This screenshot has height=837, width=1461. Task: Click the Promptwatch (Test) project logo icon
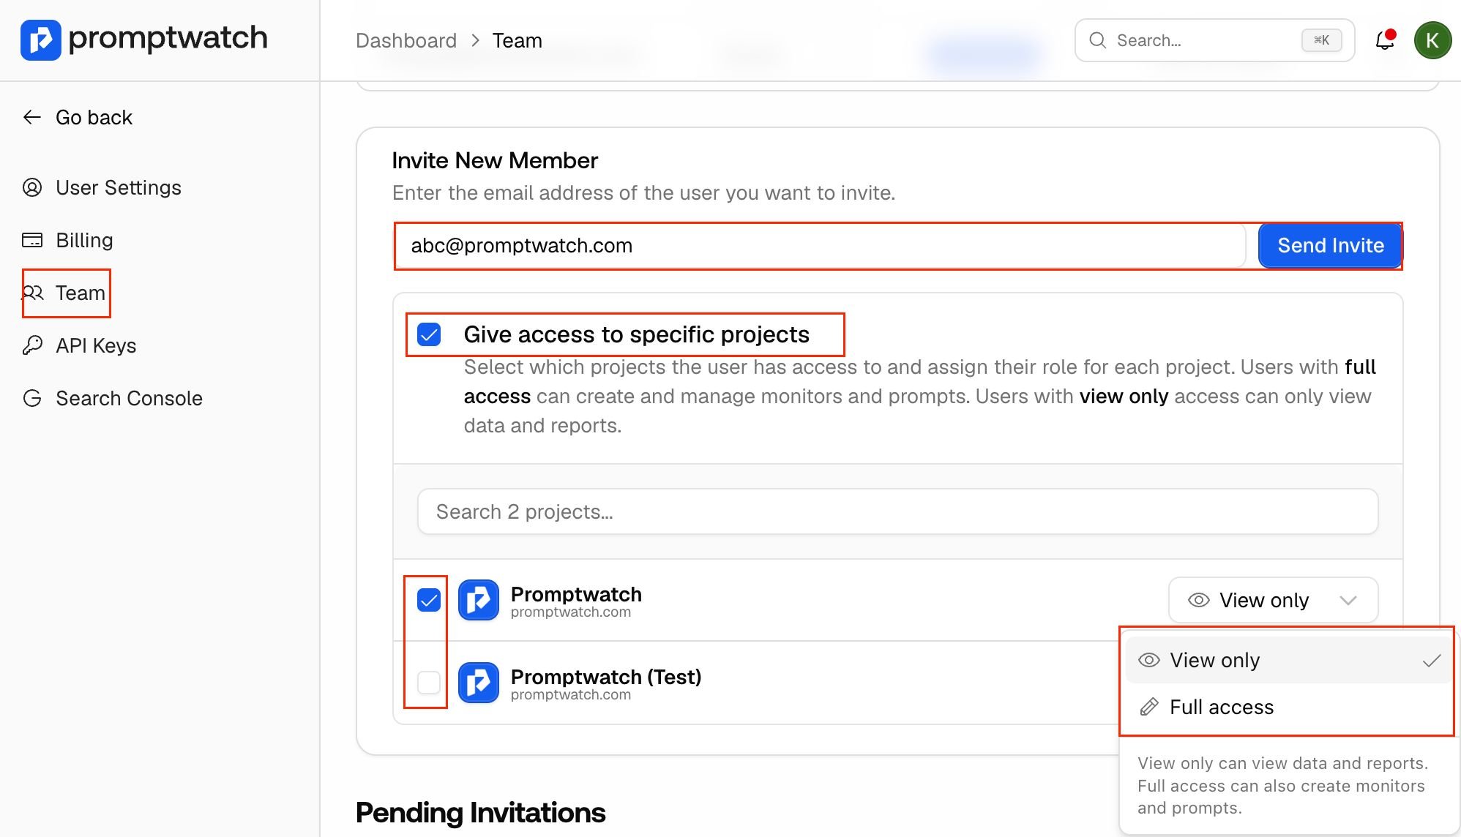pyautogui.click(x=479, y=682)
